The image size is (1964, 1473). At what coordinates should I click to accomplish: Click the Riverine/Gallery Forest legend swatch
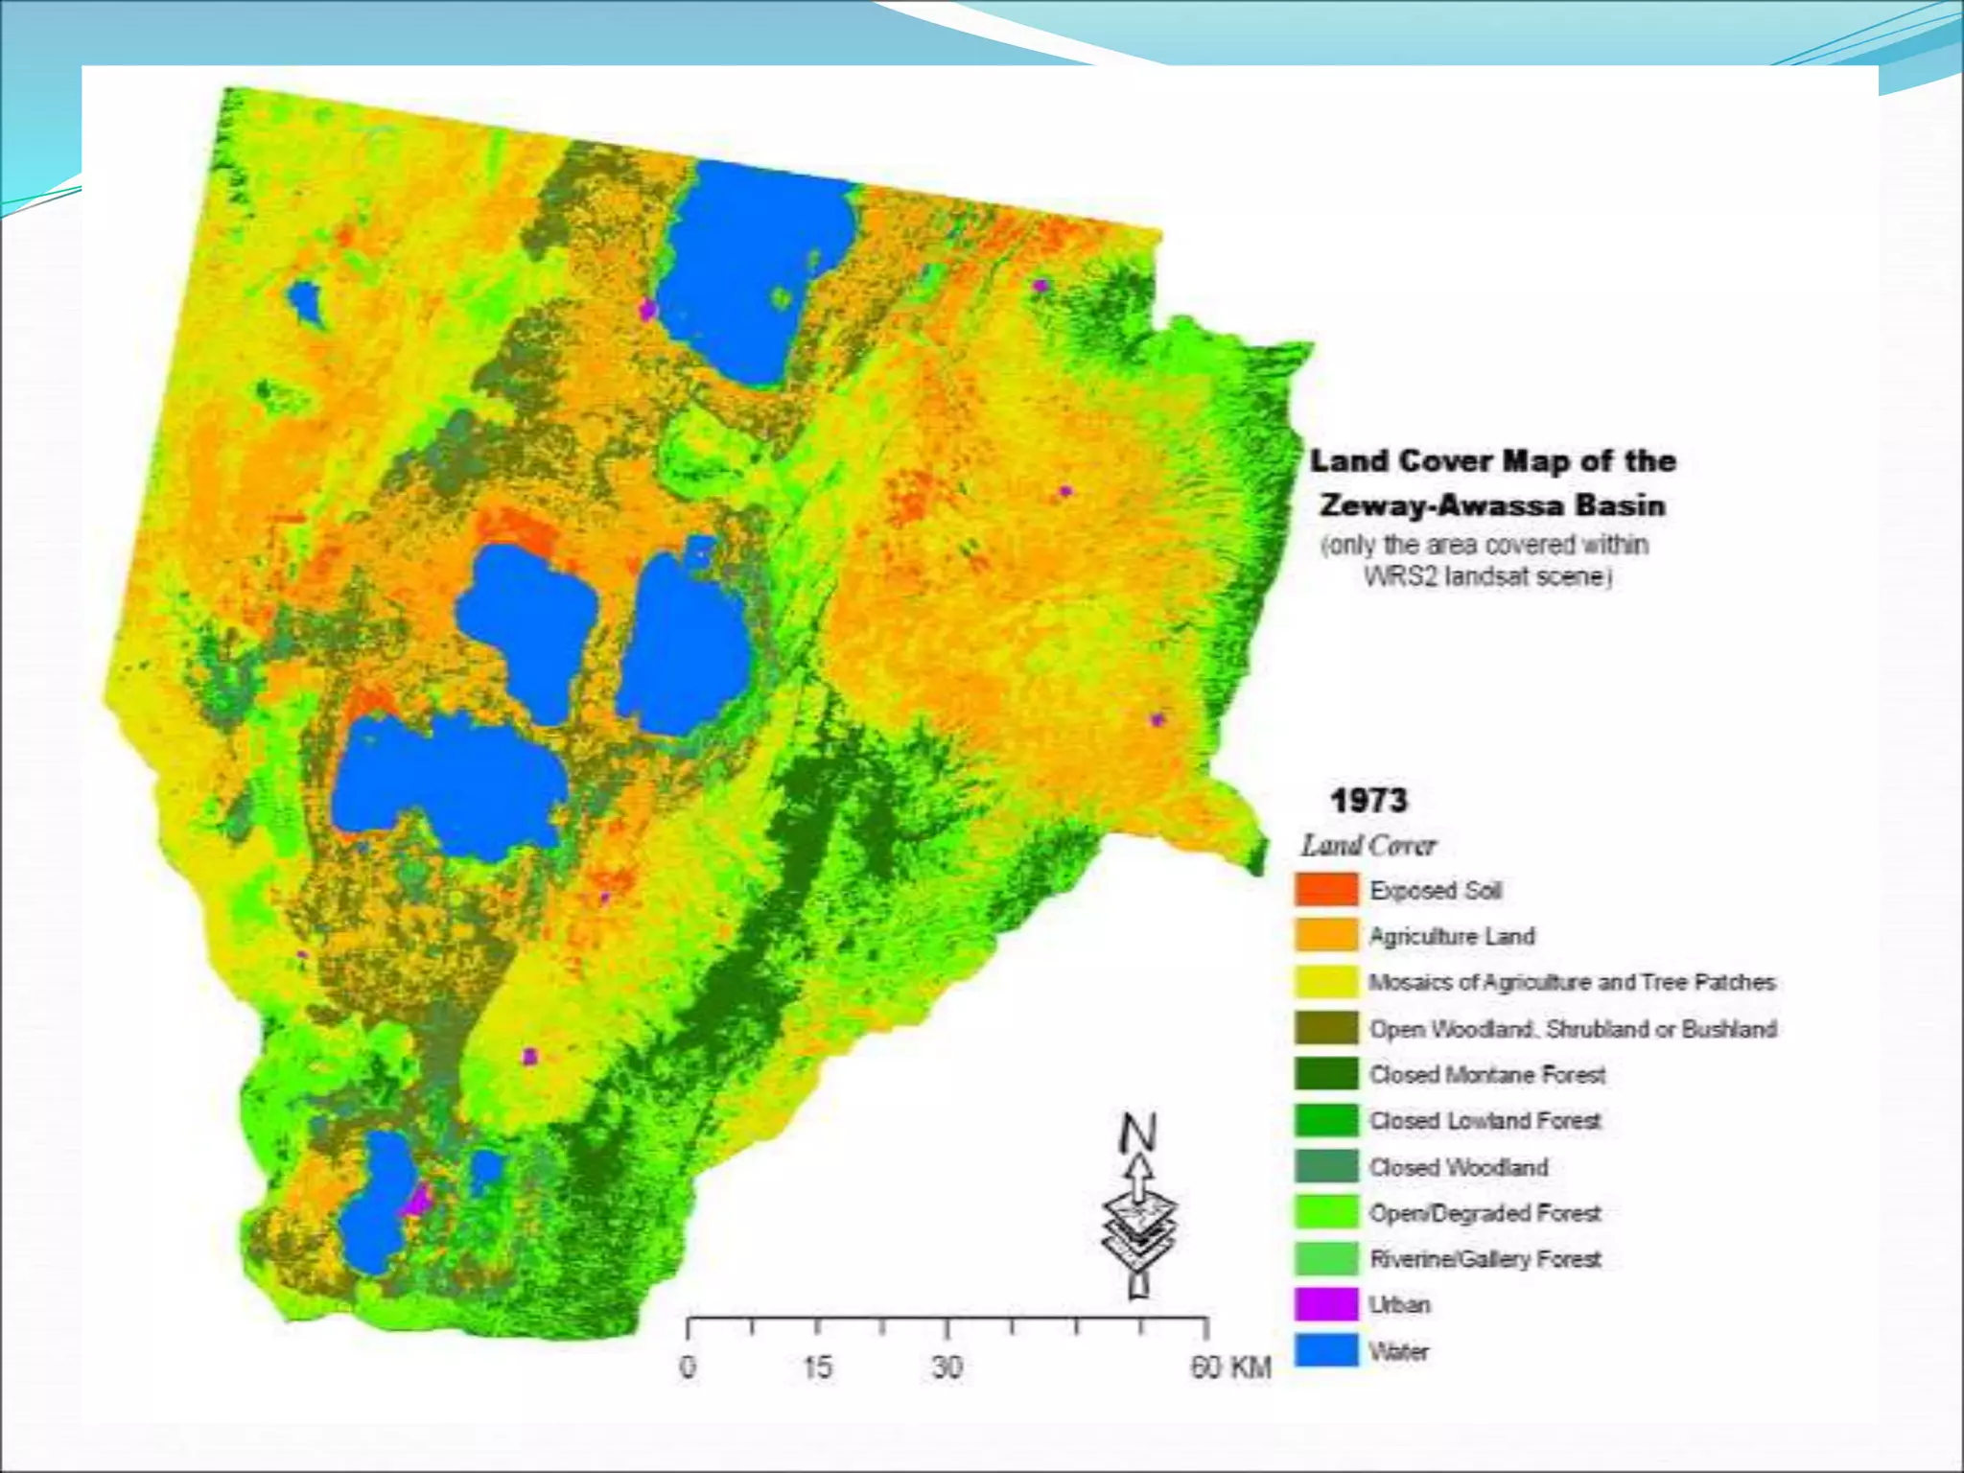(x=1326, y=1258)
